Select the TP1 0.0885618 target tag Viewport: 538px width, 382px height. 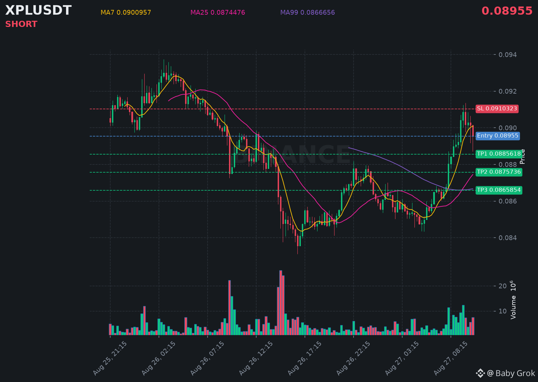(499, 154)
